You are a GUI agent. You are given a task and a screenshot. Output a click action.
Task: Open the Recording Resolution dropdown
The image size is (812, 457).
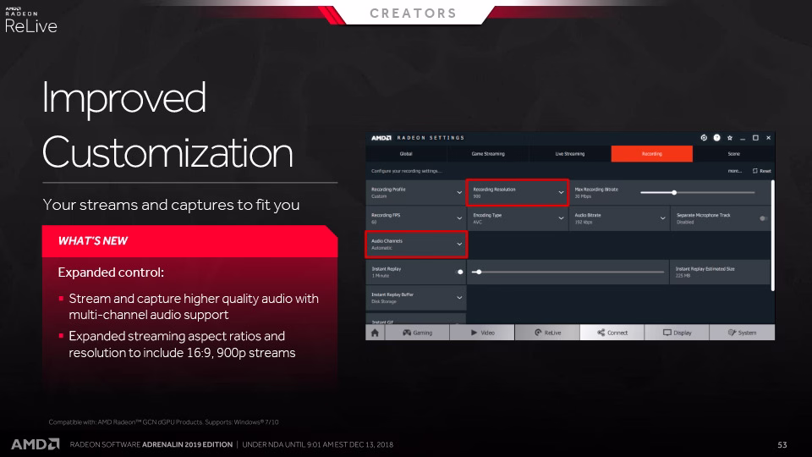tap(518, 193)
